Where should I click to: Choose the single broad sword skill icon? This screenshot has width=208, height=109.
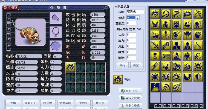pyautogui.click(x=155, y=45)
